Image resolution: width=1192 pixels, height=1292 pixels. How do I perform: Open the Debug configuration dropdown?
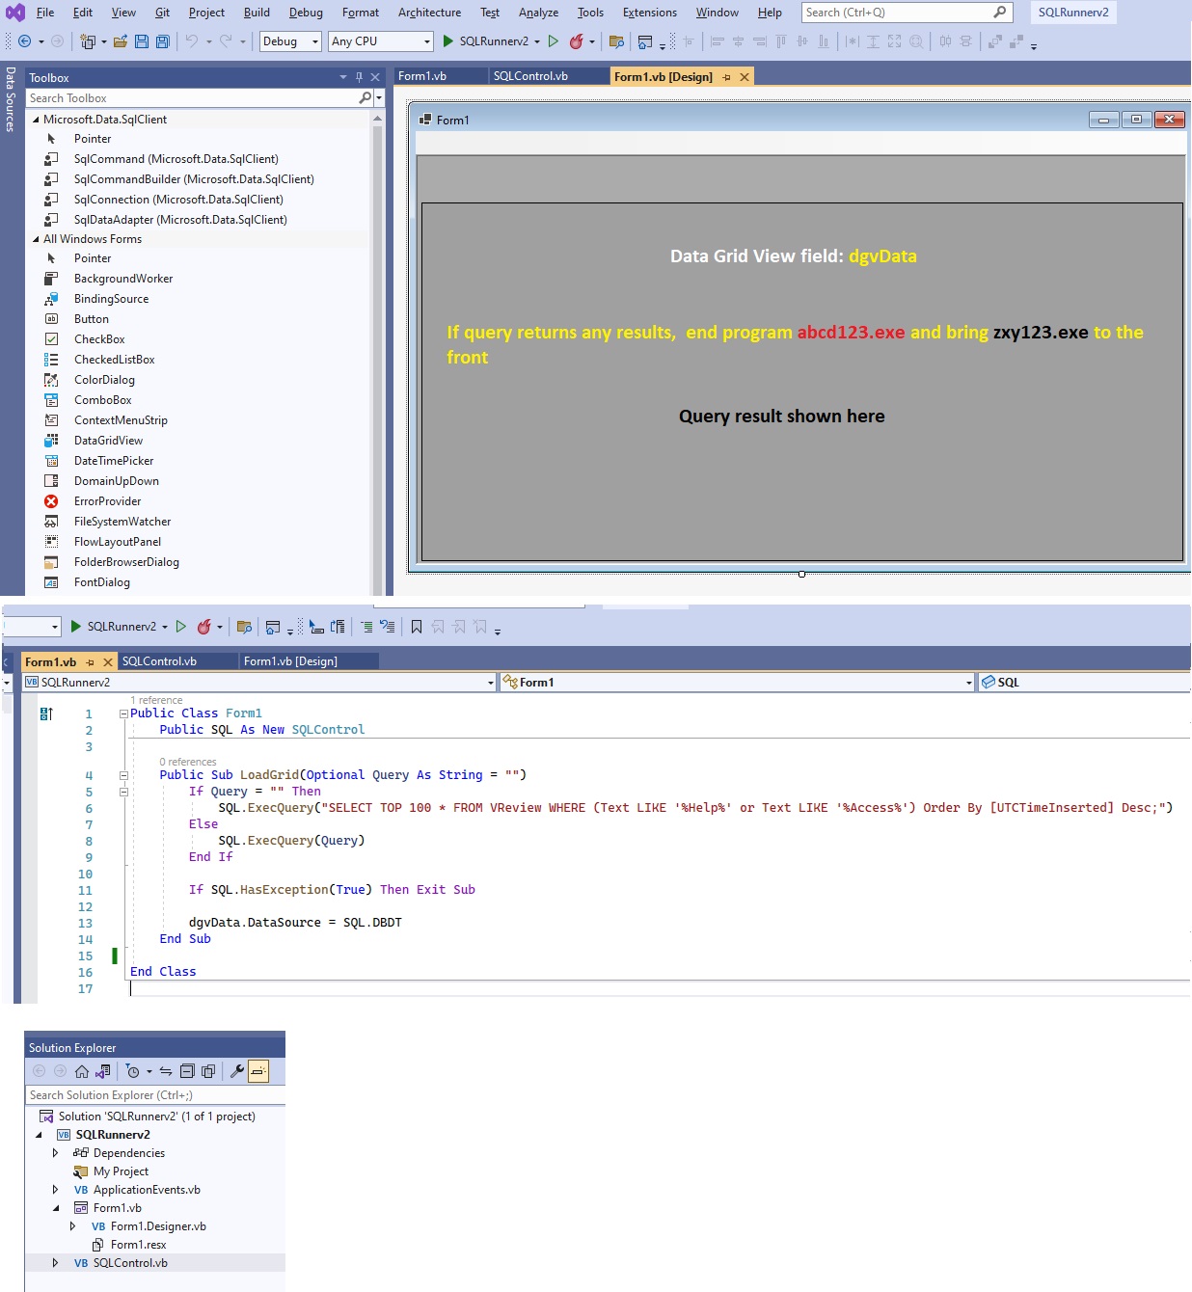point(289,41)
